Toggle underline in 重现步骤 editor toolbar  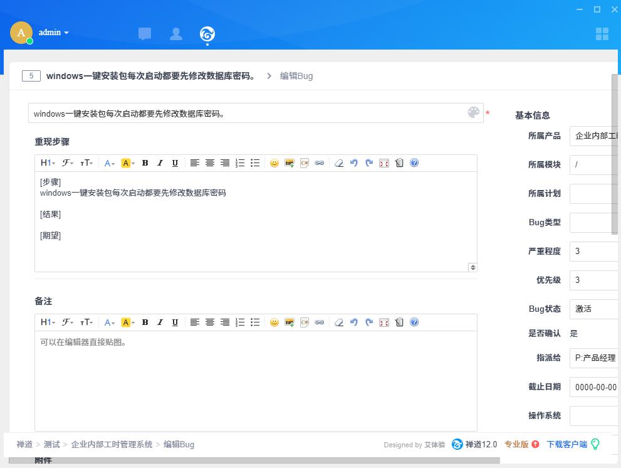point(175,163)
